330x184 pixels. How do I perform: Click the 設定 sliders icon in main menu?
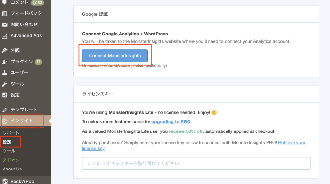[x=5, y=95]
